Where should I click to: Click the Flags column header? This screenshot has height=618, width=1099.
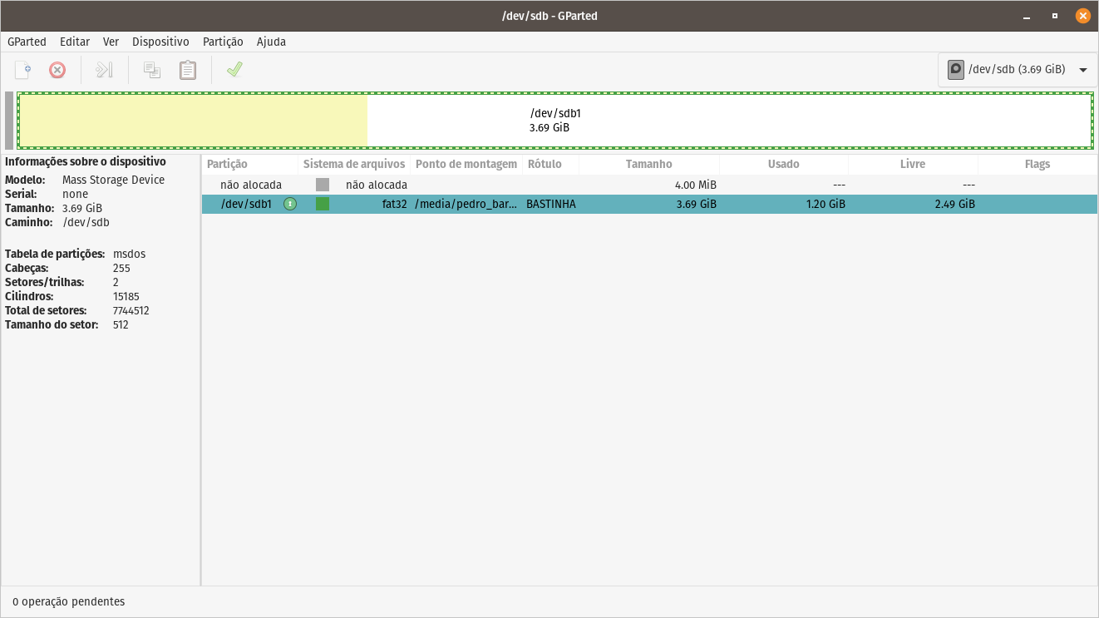click(1037, 165)
